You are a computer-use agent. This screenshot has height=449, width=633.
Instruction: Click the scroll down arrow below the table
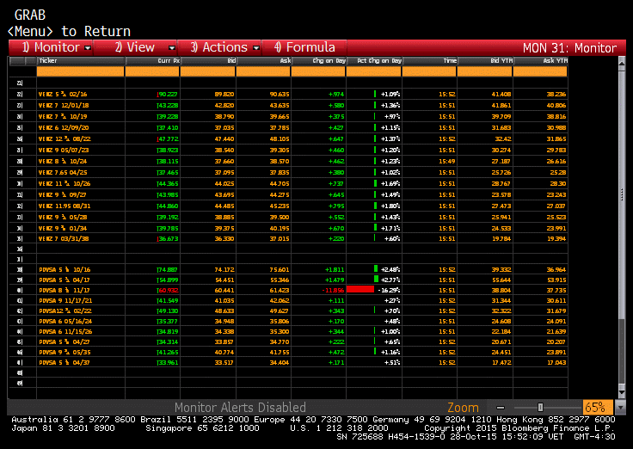(621, 393)
